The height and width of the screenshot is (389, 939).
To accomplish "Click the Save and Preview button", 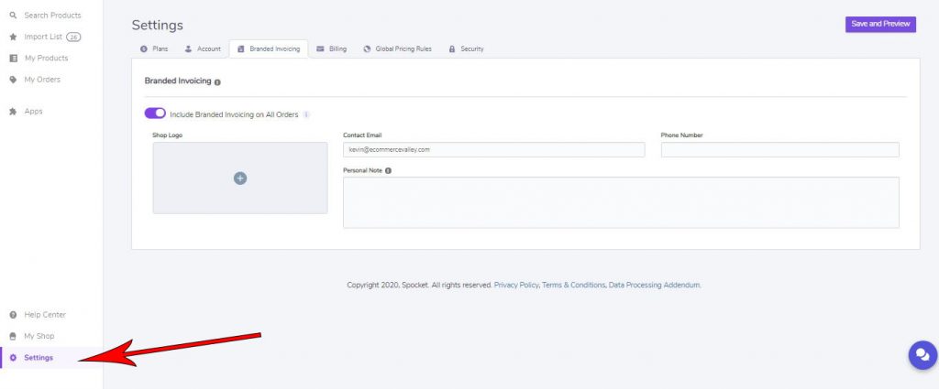I will 880,24.
